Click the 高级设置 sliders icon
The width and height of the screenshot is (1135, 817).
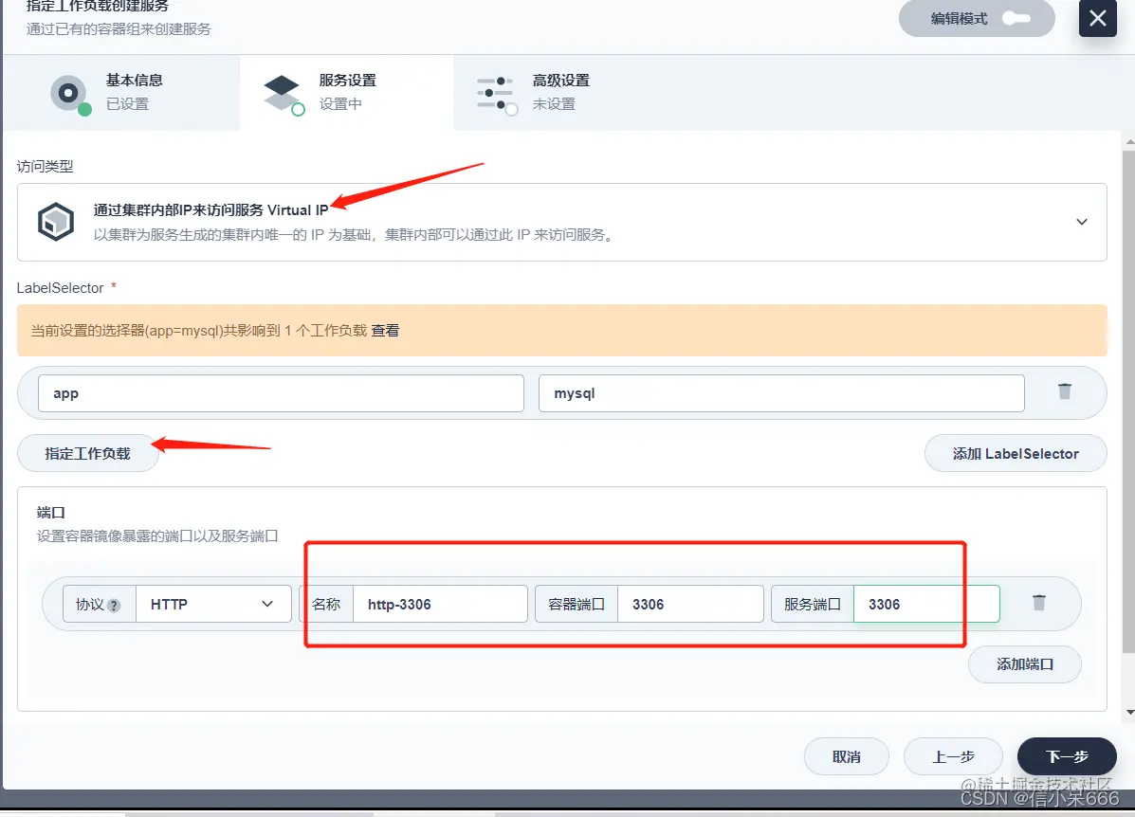click(495, 94)
